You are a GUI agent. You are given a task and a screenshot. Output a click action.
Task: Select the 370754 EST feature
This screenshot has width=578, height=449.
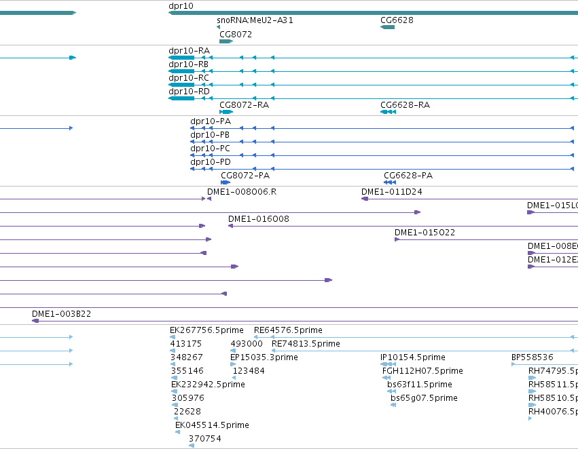coord(192,446)
